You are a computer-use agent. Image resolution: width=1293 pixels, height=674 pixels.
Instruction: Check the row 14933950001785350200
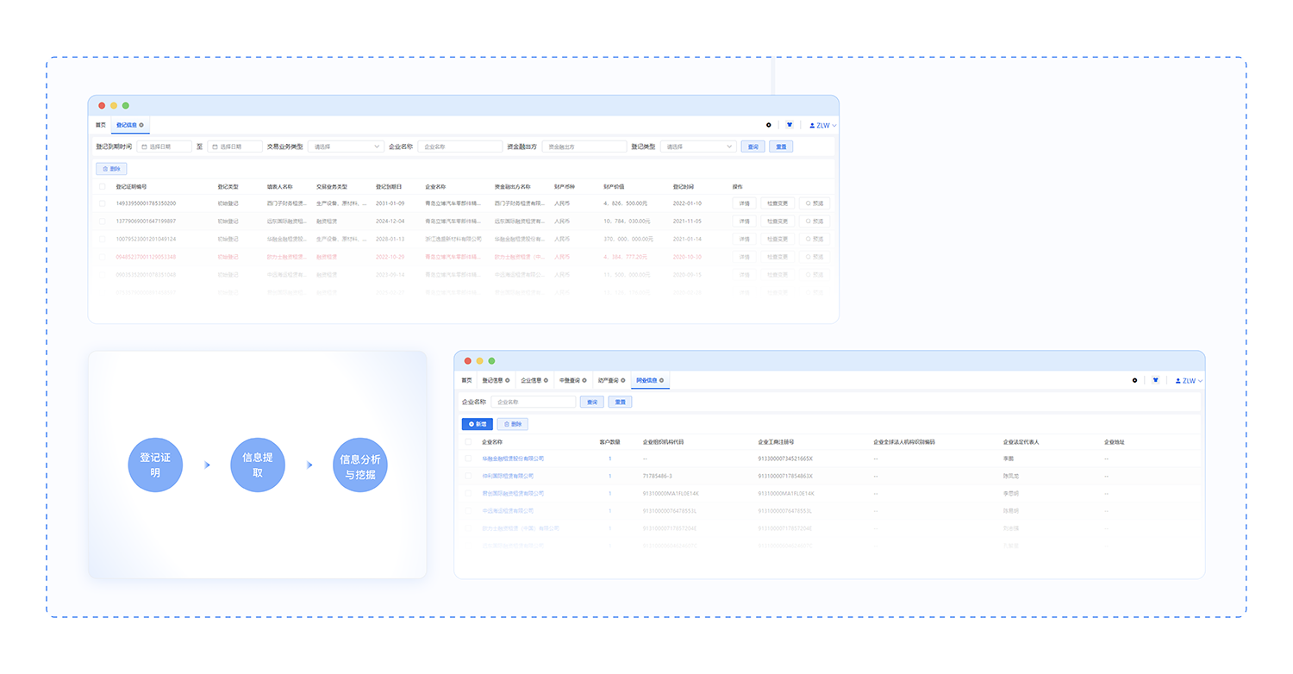[103, 203]
